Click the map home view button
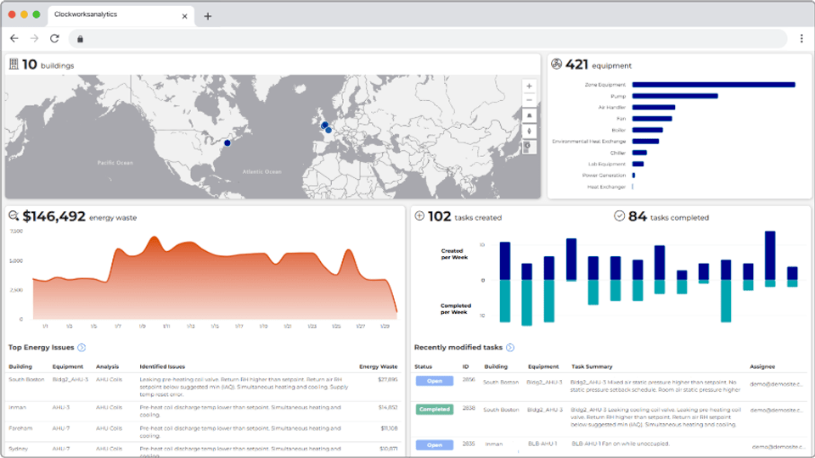The width and height of the screenshot is (815, 458). pos(529,116)
